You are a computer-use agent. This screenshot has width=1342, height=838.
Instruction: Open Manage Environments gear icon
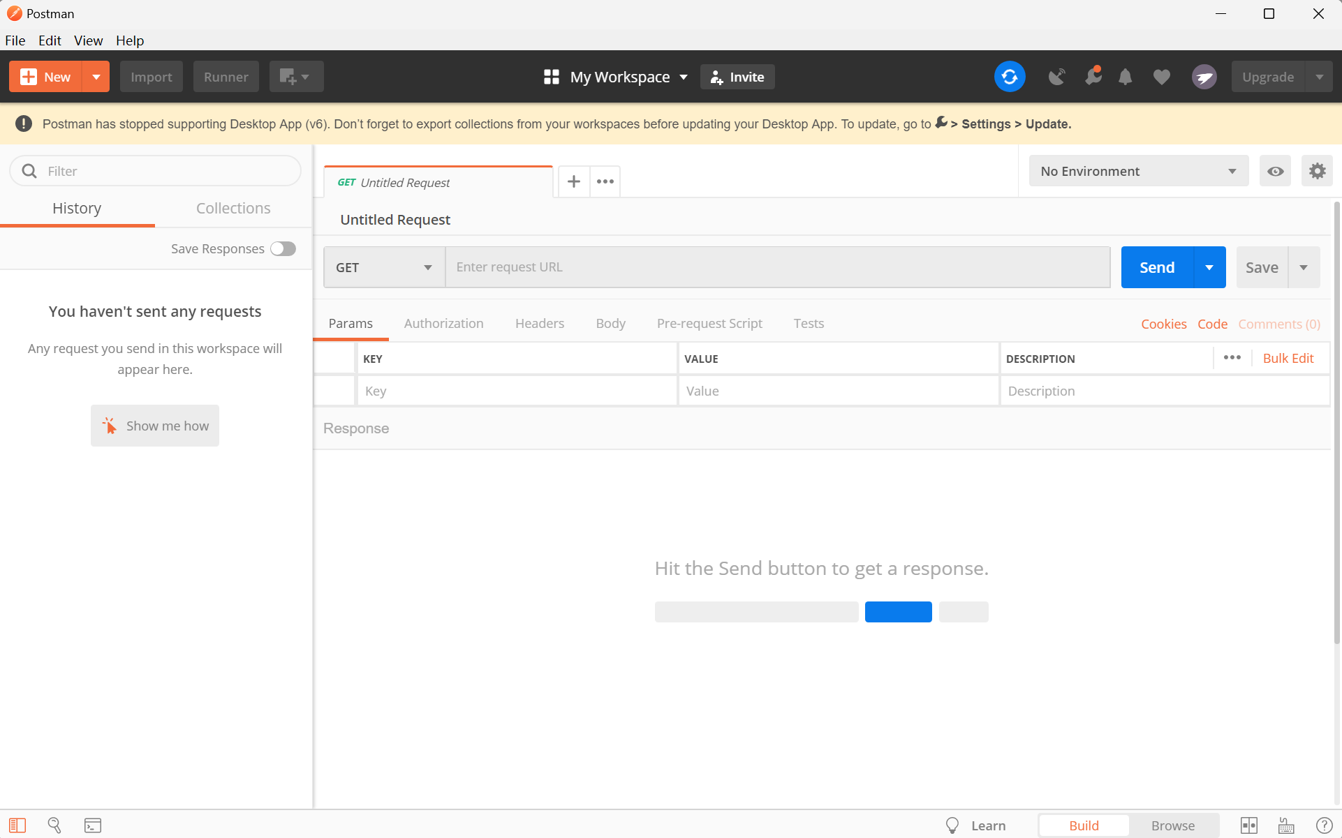(1317, 171)
